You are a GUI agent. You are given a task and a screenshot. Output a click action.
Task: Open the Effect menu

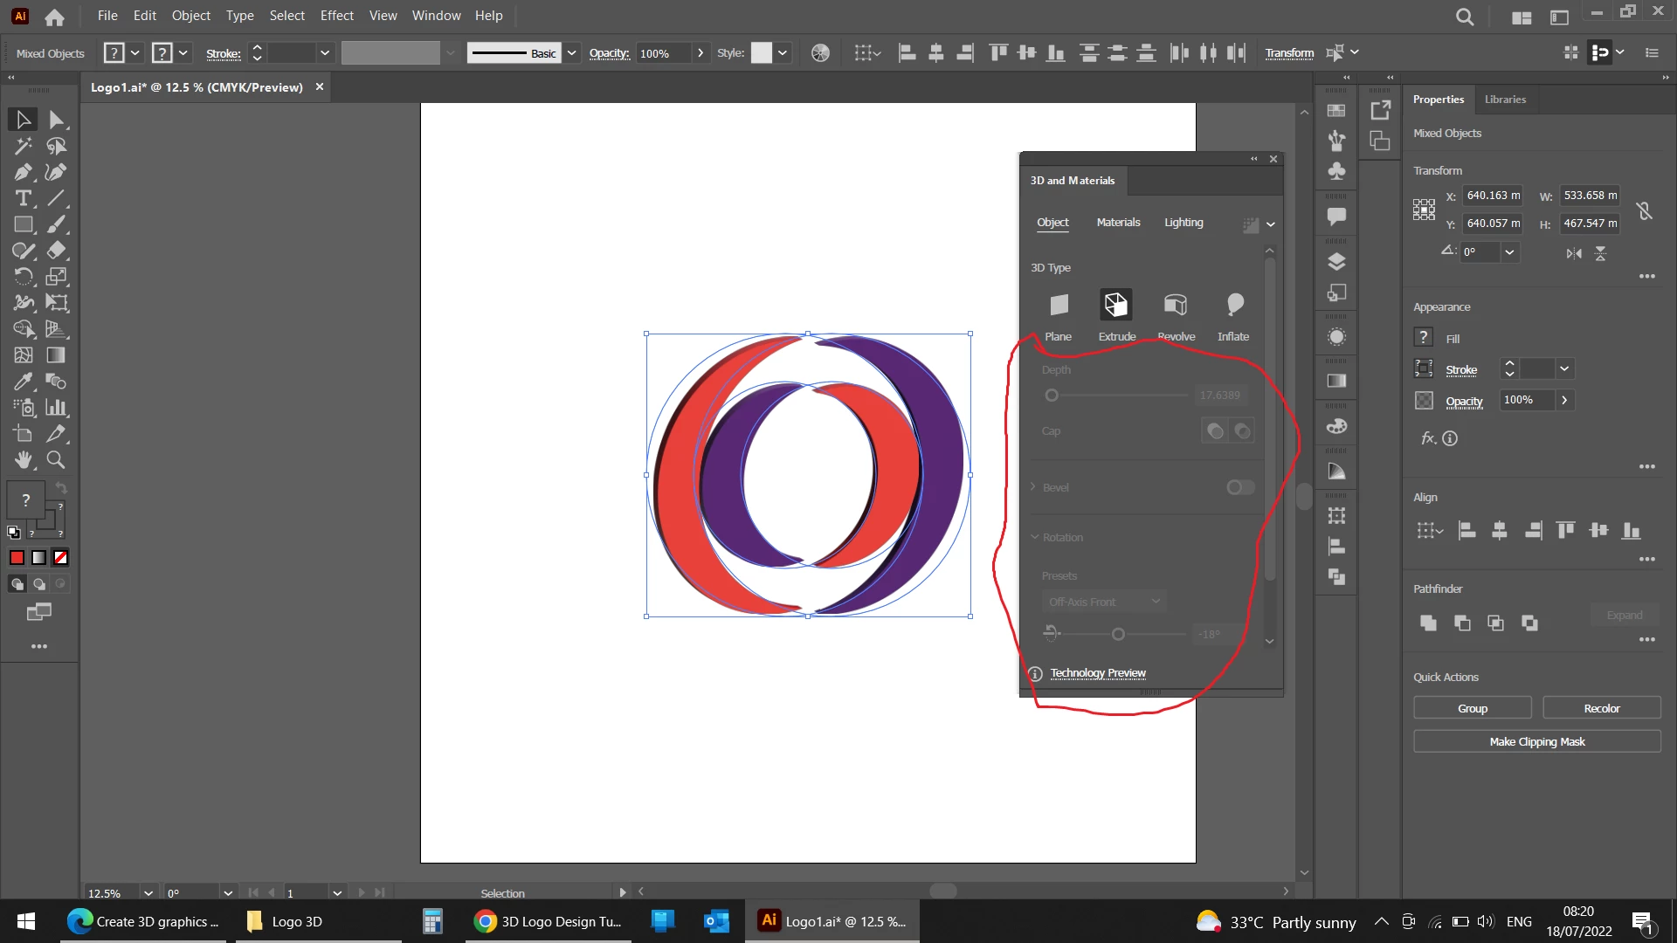pos(336,16)
